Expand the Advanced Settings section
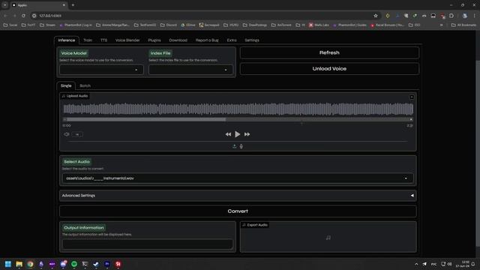The width and height of the screenshot is (480, 270). tap(238, 195)
